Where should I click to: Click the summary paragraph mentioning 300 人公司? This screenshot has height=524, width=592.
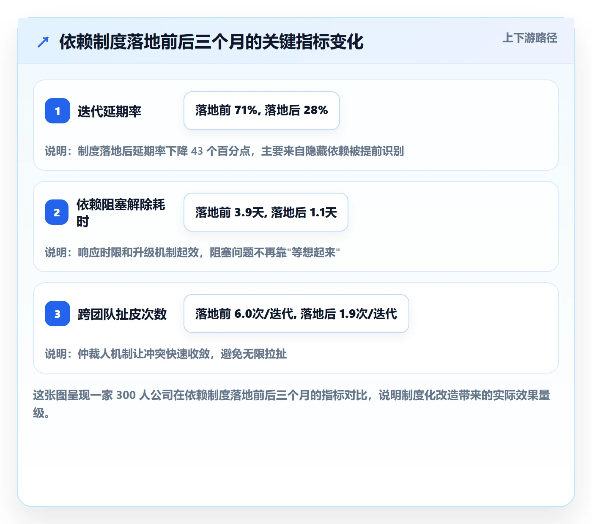(292, 404)
